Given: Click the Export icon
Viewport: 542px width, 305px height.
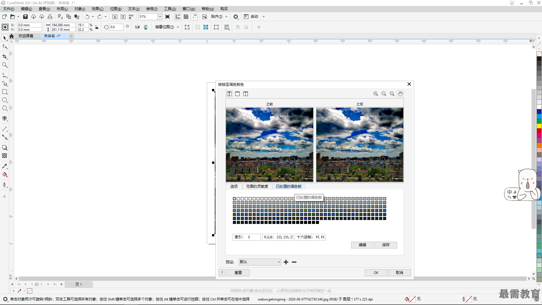Looking at the screenshot, I should (123, 17).
